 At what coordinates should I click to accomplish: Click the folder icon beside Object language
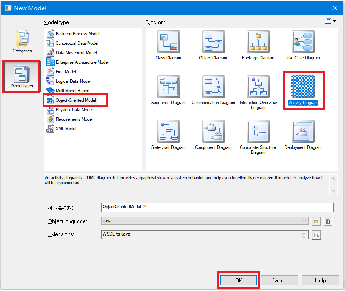click(x=316, y=221)
